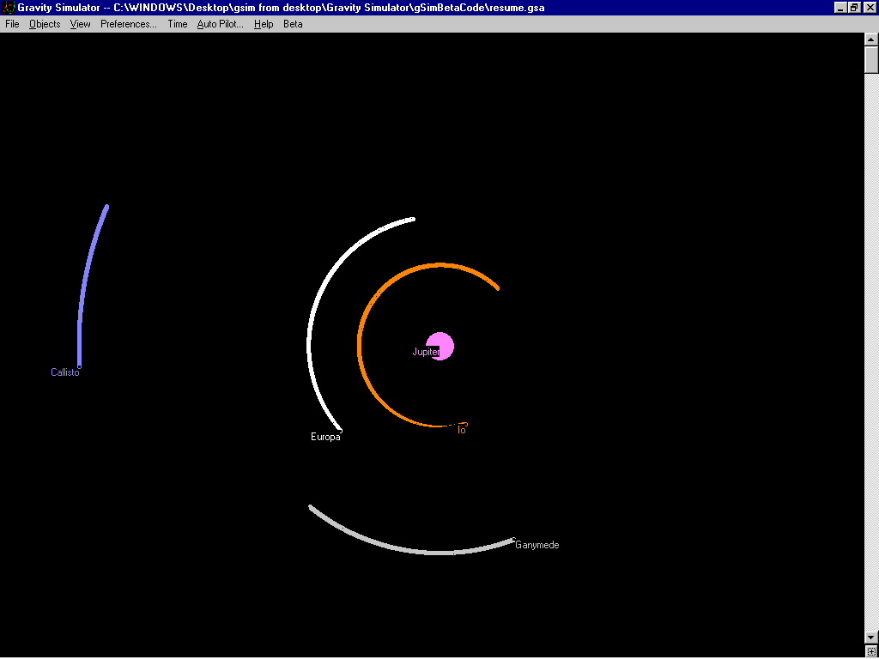The width and height of the screenshot is (879, 659).
Task: Click the Callisto label
Action: [65, 372]
